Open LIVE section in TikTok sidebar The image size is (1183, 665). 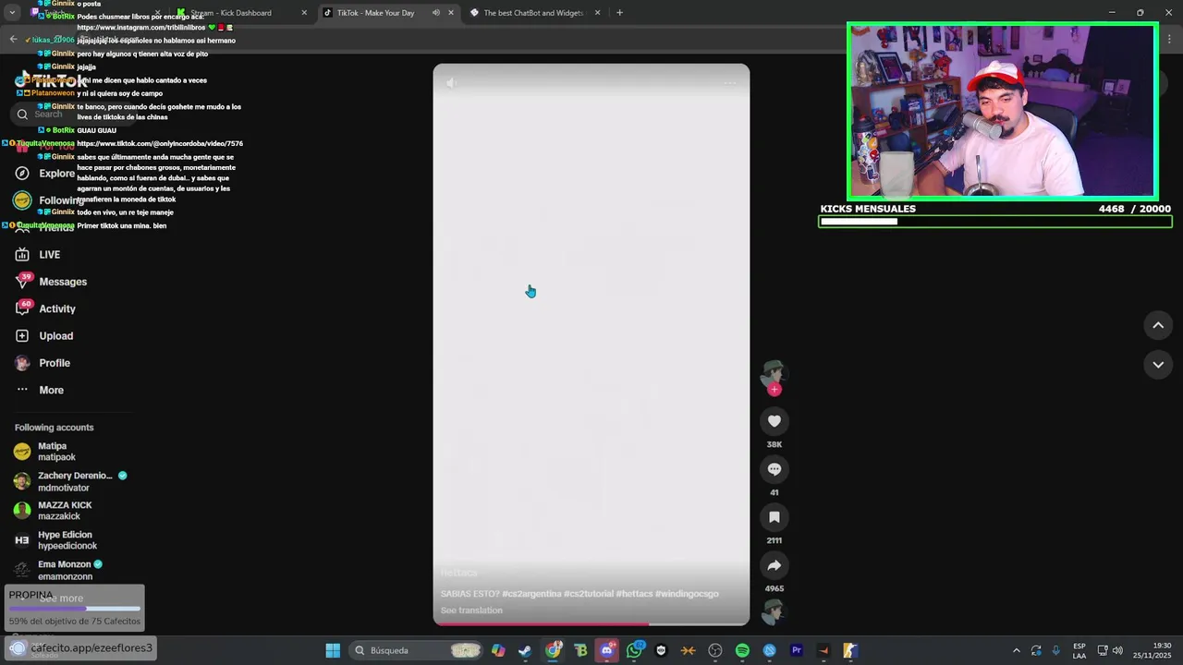(x=37, y=255)
